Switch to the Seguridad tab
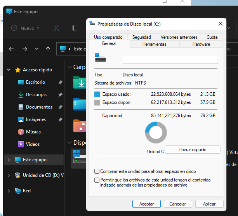Viewport: 238px width, 216px height. 141,37
